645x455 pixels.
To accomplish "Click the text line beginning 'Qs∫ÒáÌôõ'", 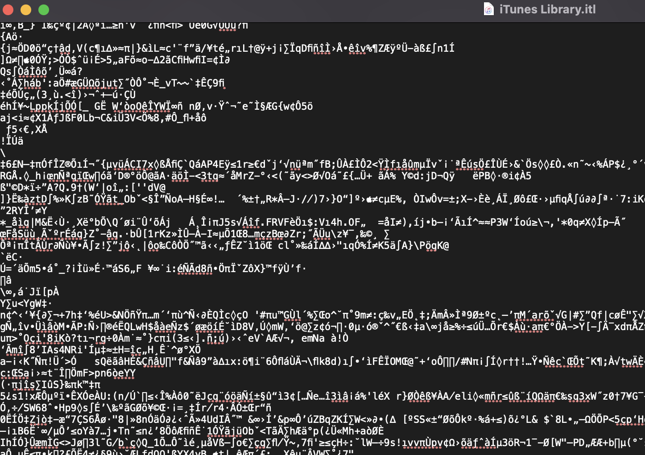I will (41, 71).
